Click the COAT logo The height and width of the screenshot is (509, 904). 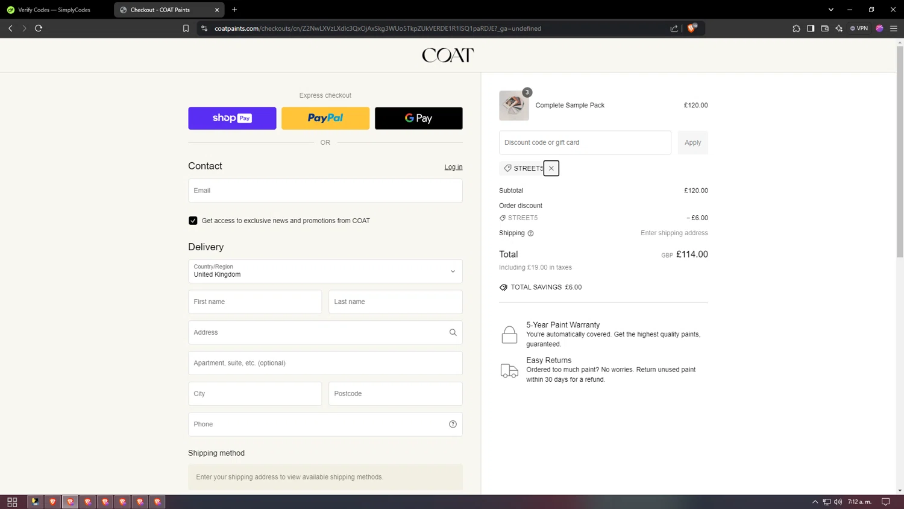pos(448,55)
